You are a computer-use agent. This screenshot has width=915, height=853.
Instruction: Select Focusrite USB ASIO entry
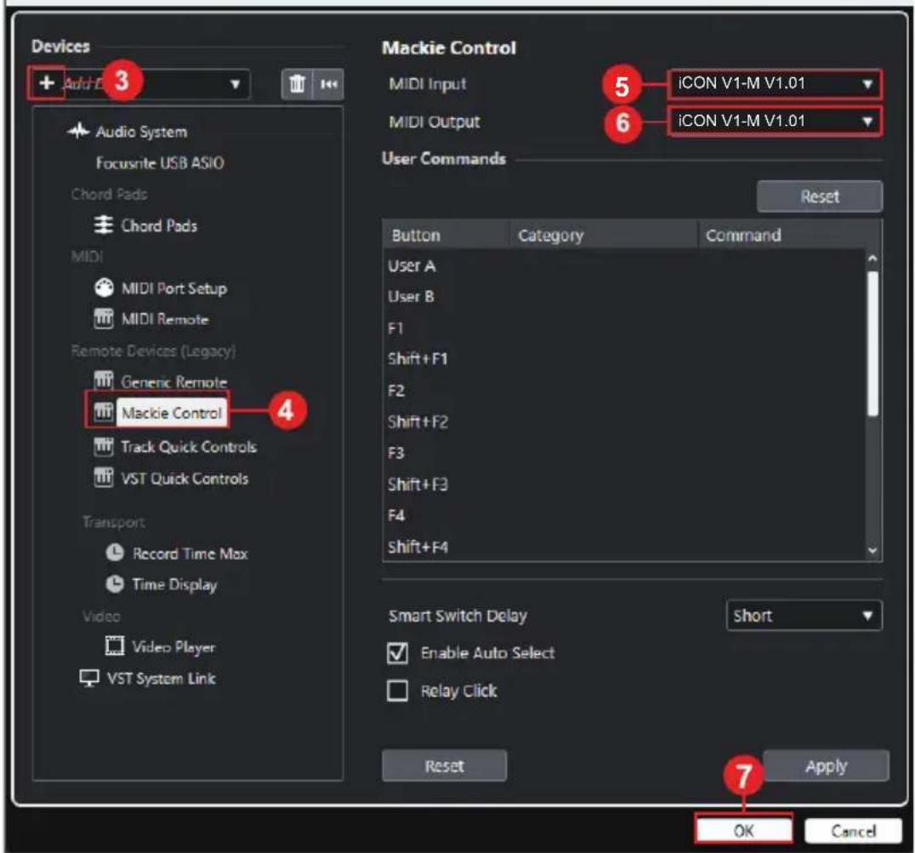pyautogui.click(x=160, y=162)
